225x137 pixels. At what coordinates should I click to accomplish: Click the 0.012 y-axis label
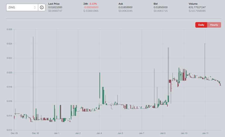pos(9,130)
